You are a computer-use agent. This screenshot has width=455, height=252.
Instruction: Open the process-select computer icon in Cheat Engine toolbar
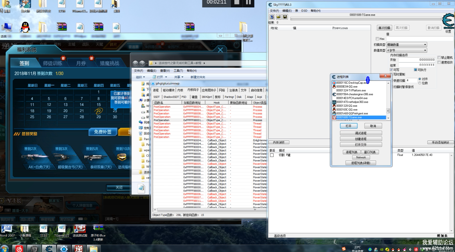[272, 17]
